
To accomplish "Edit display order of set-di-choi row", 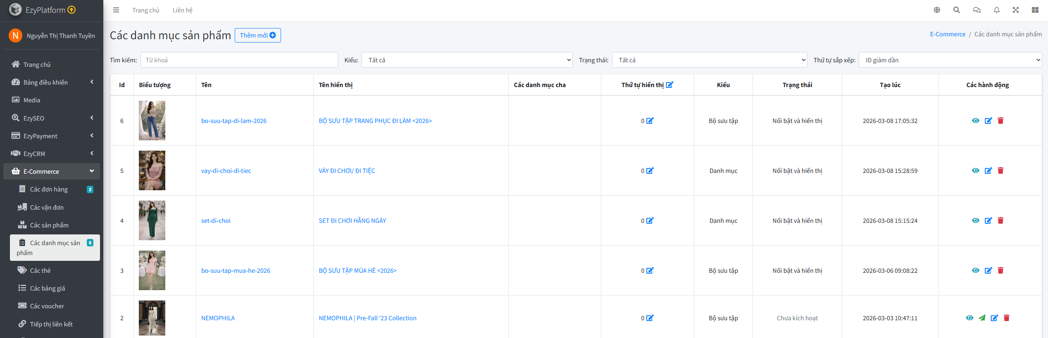I will [650, 220].
